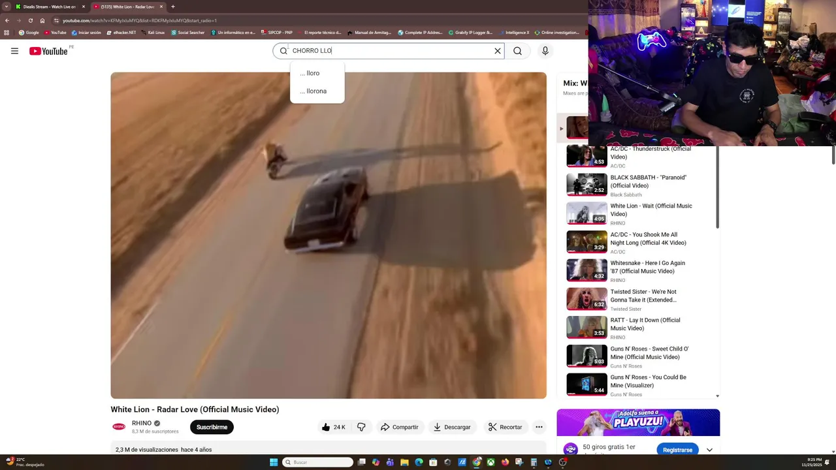Click the taskbar Buscar search box
Viewport: 836px width, 470px height.
point(318,462)
